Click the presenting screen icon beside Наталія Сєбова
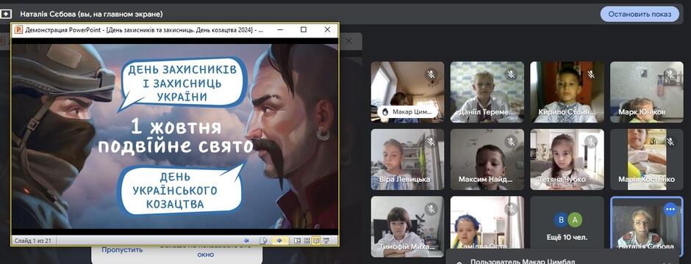 click(x=6, y=14)
